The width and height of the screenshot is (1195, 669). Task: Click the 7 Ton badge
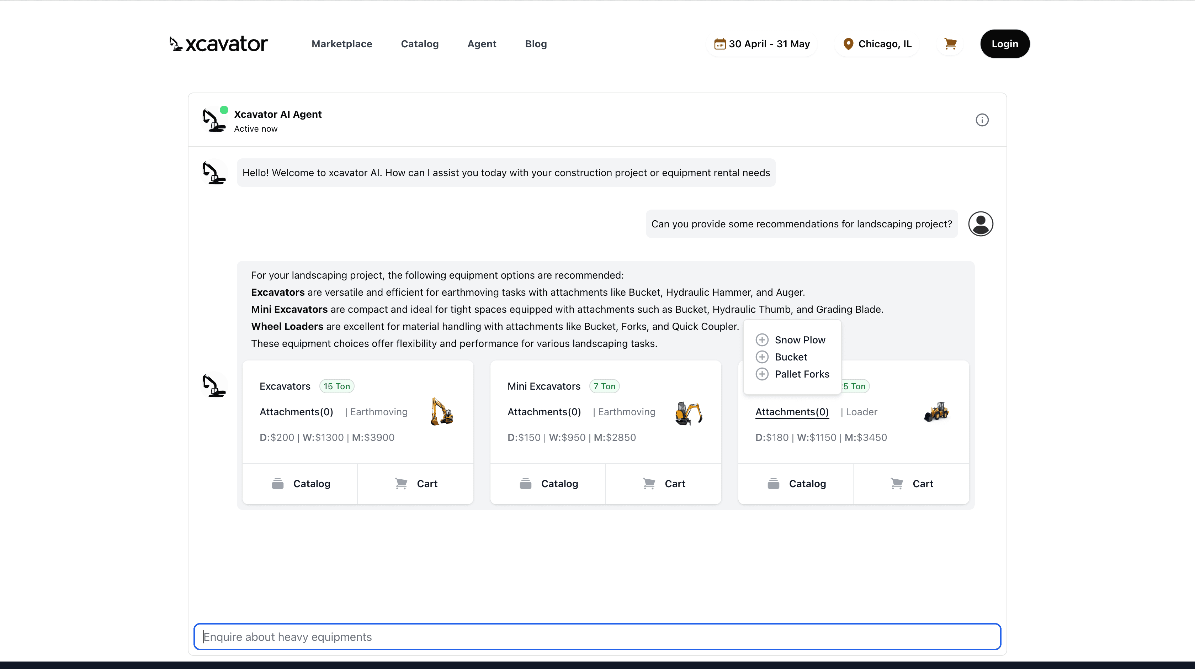[x=605, y=386]
